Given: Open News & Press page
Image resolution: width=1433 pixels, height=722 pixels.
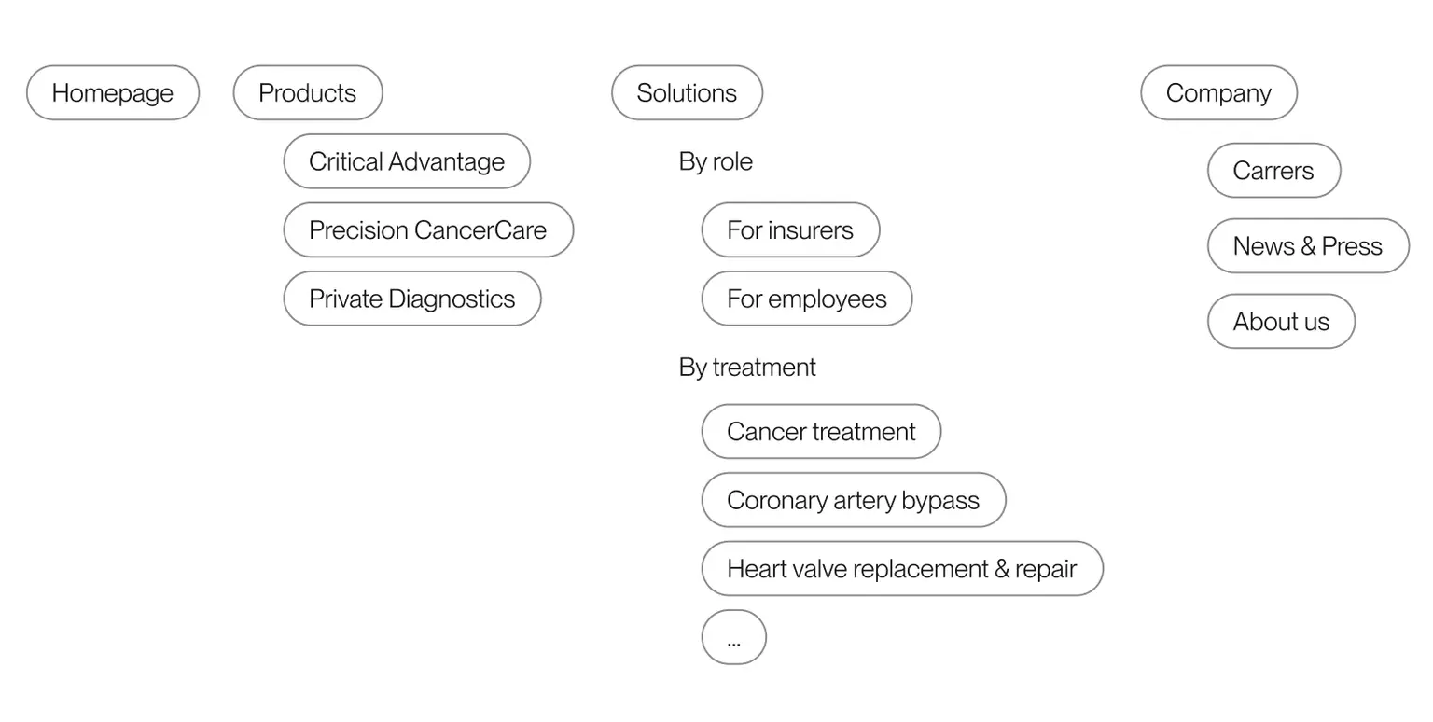Looking at the screenshot, I should coord(1308,246).
